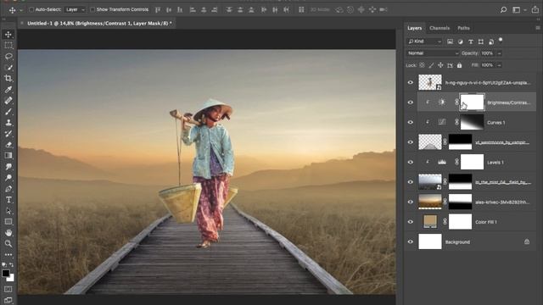
Task: Enable Show Transform Controls checkbox
Action: pos(92,9)
